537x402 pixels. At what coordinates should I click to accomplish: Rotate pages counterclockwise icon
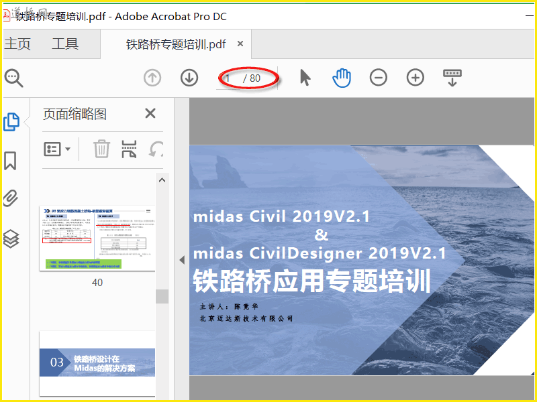pyautogui.click(x=156, y=149)
